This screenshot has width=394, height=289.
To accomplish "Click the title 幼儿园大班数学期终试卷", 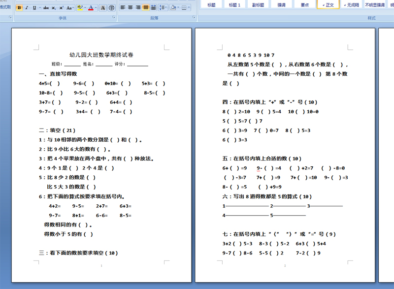I will 101,55.
